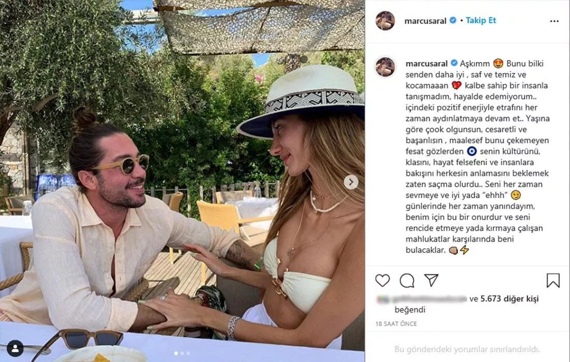The width and height of the screenshot is (570, 362).
Task: Click the verified badge beside header username
Action: click(453, 20)
